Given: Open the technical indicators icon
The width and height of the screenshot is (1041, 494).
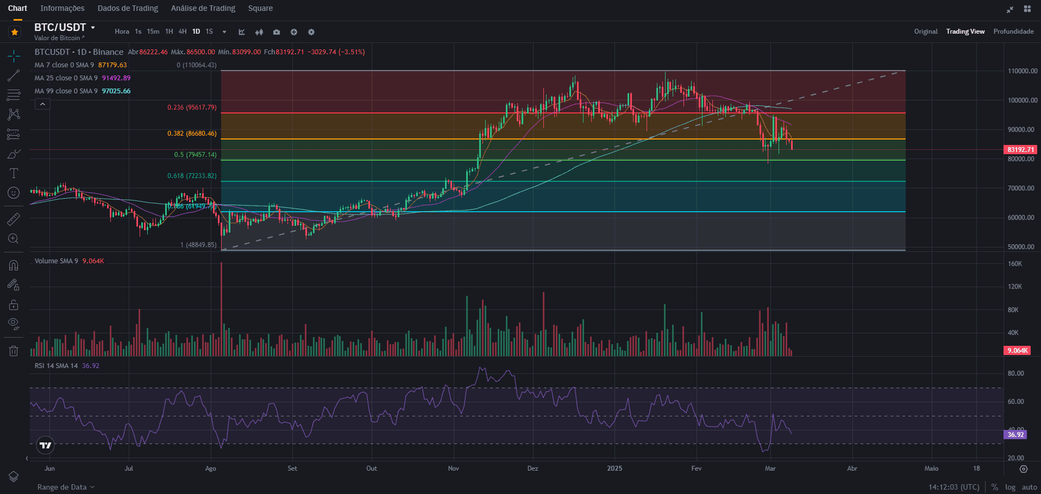Looking at the screenshot, I should (x=242, y=32).
